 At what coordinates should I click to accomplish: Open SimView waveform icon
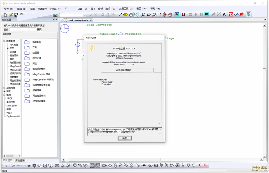point(206,14)
